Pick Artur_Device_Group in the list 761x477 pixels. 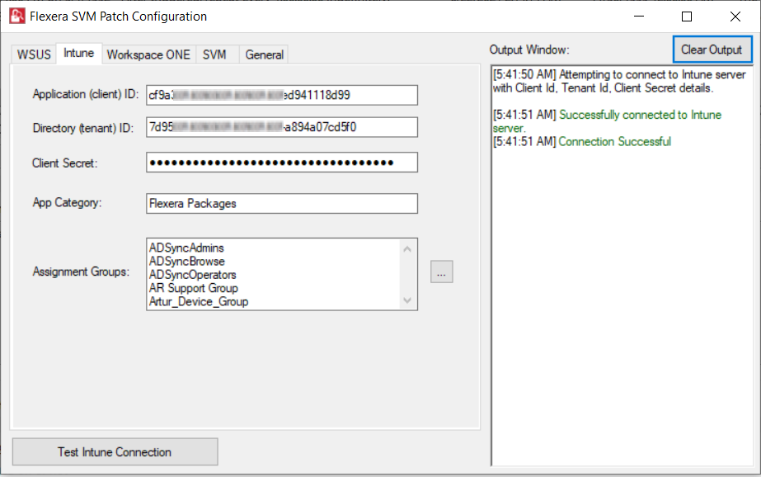[198, 301]
